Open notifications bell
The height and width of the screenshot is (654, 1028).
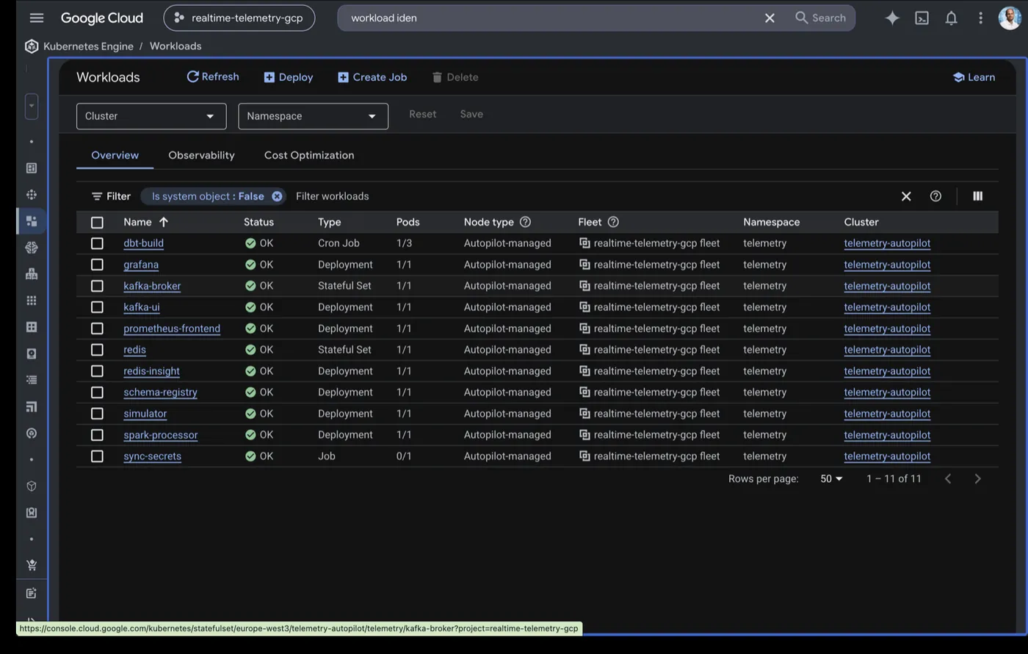point(951,18)
